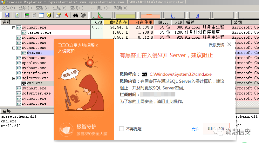The image size is (259, 143).
Task: Click the cmd.exe icon in process tree
Action: (24, 83)
